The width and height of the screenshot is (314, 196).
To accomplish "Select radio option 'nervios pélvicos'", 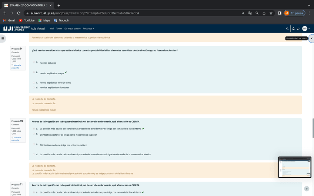I will pos(34,62).
